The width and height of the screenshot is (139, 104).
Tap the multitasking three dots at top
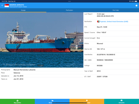point(69,1)
